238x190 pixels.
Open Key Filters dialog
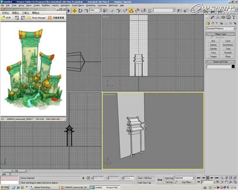187,182
